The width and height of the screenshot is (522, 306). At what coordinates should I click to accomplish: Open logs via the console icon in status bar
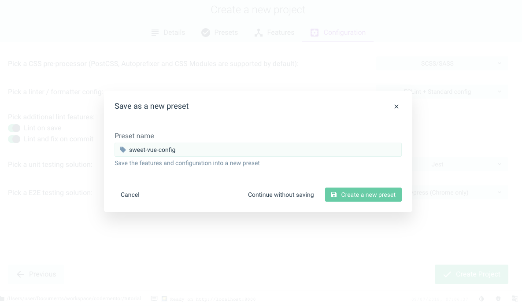(x=154, y=299)
